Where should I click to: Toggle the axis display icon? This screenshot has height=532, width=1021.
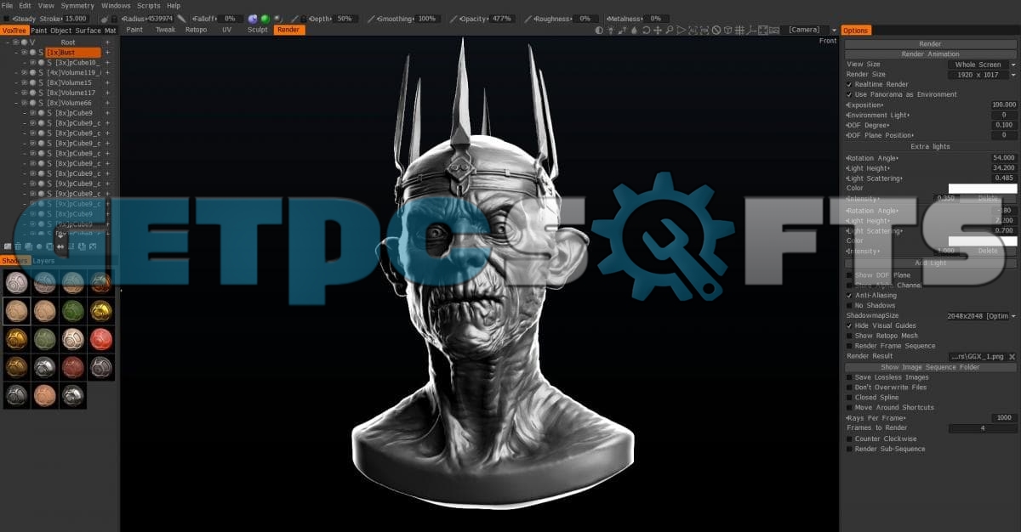[750, 30]
